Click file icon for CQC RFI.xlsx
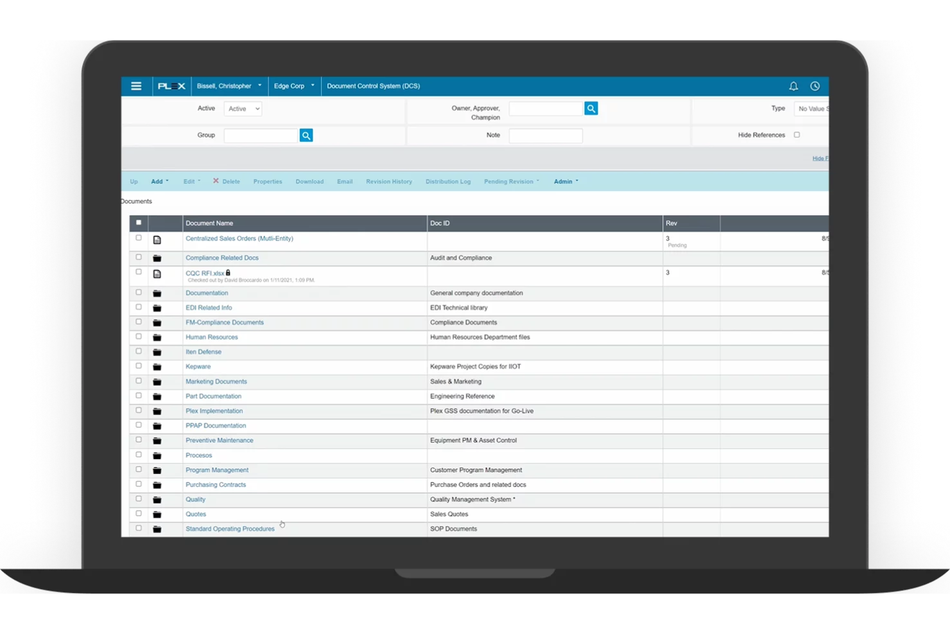The width and height of the screenshot is (950, 634). click(157, 274)
